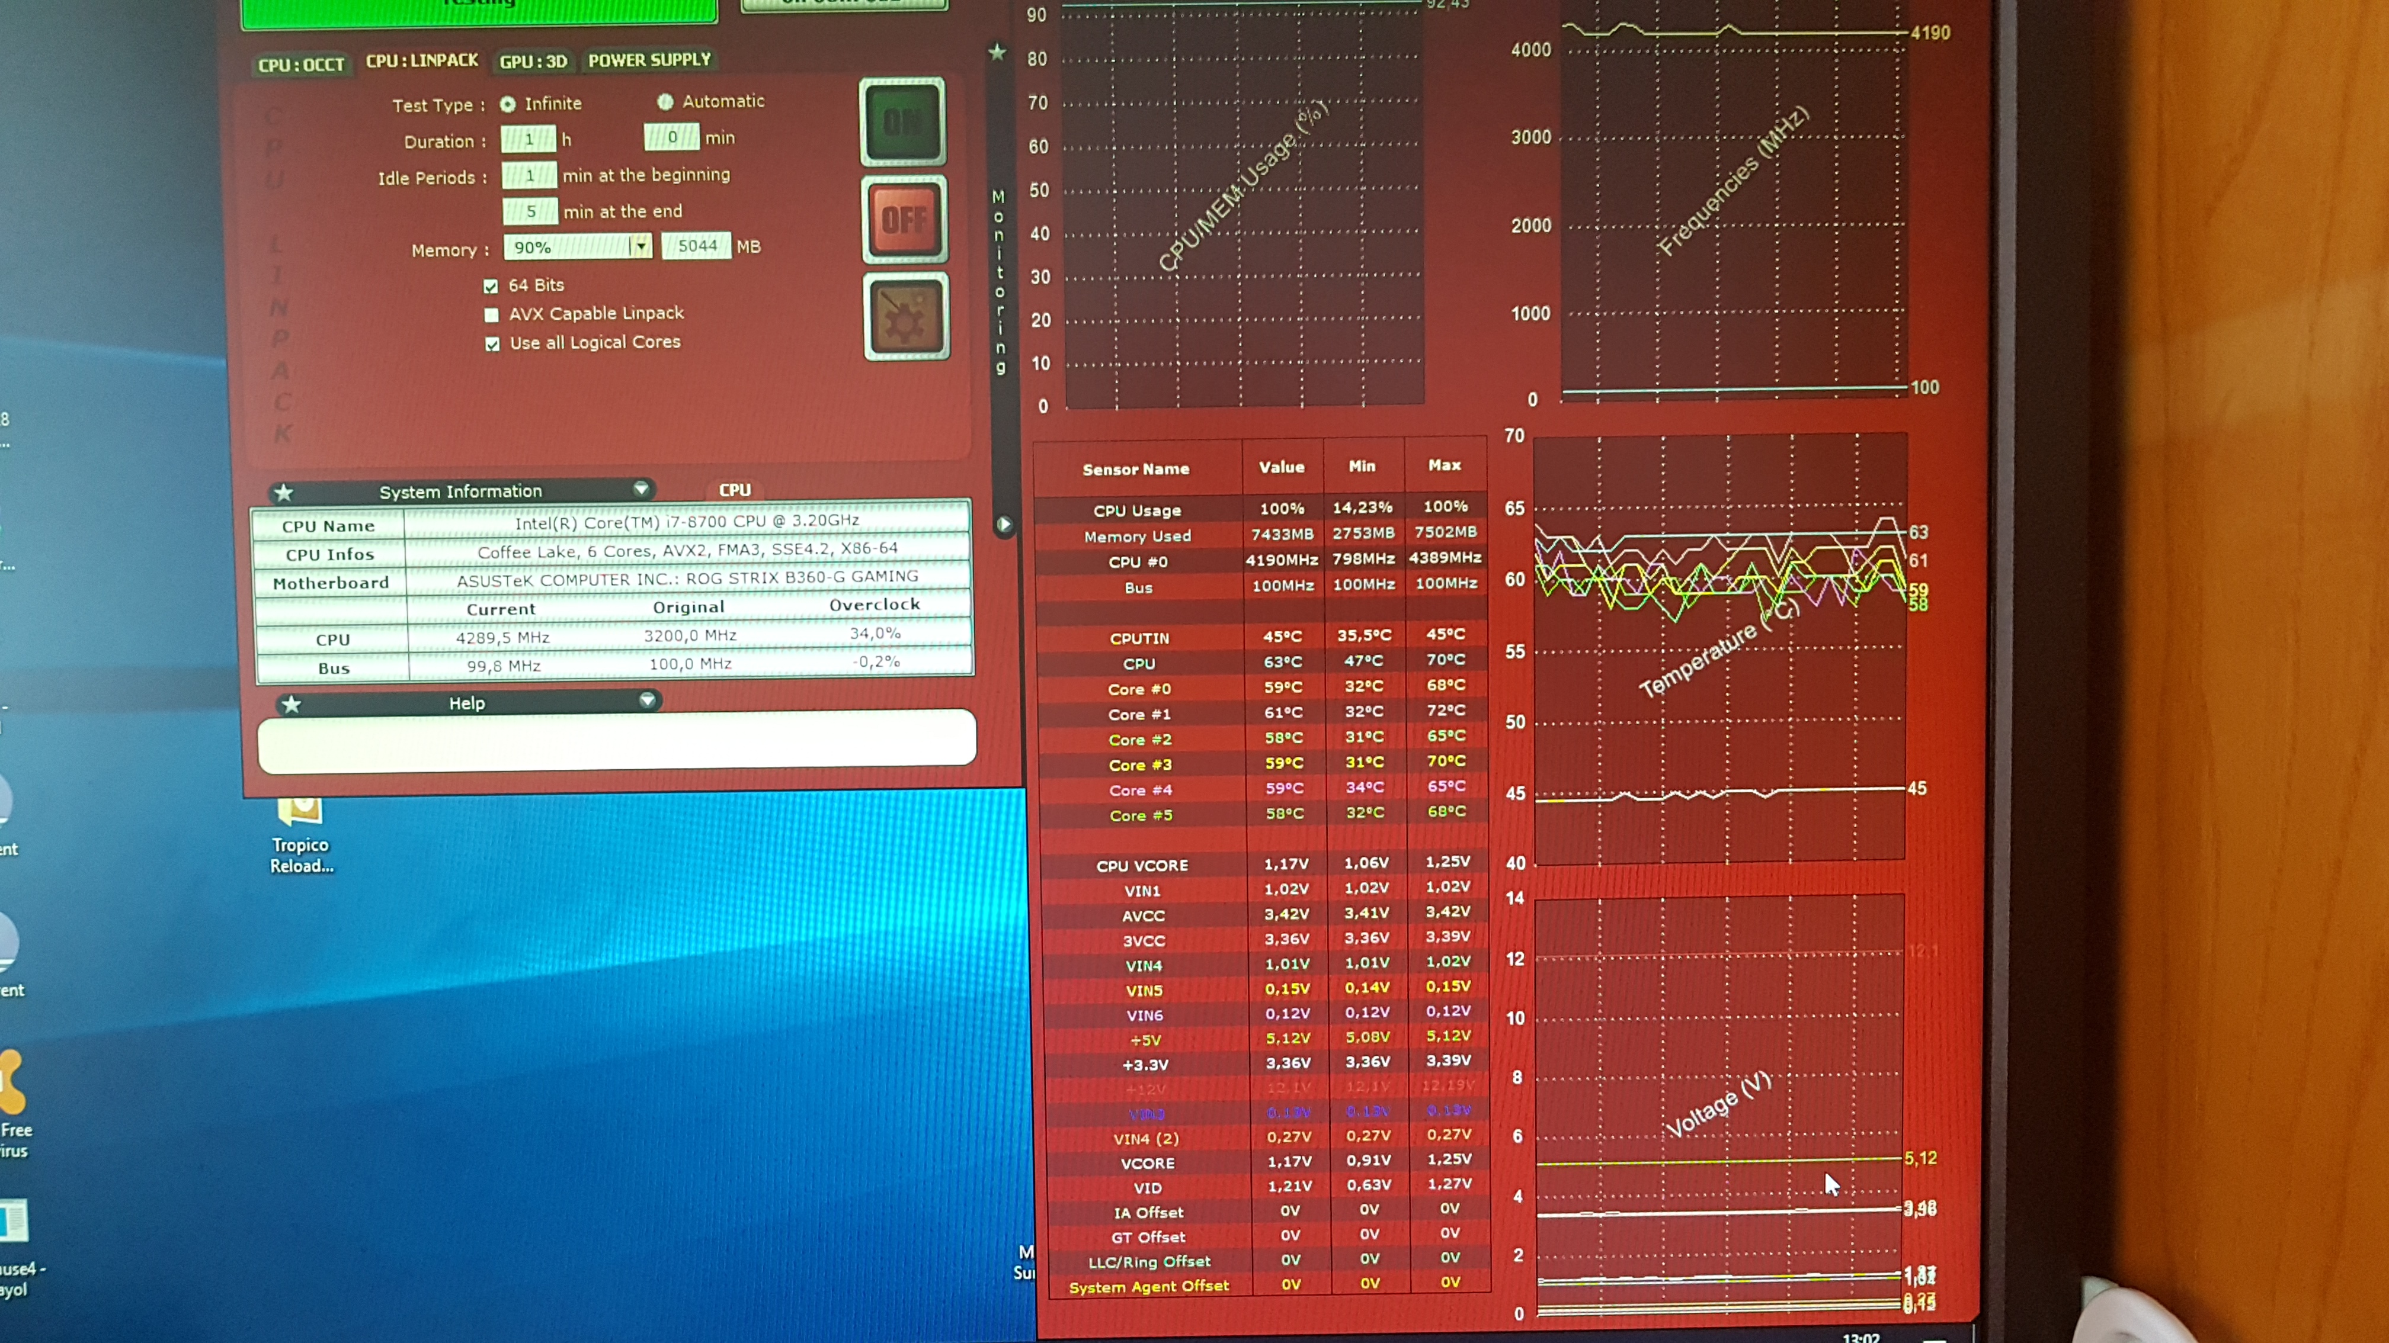The image size is (2389, 1343).
Task: Click the green ON start button
Action: tap(901, 121)
